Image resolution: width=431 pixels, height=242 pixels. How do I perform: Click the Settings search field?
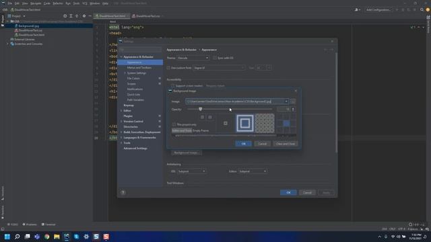click(x=140, y=50)
